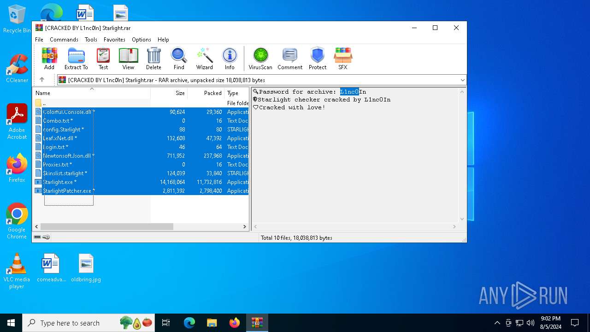This screenshot has width=590, height=332.
Task: Open VLC media player shortcut
Action: 17,271
